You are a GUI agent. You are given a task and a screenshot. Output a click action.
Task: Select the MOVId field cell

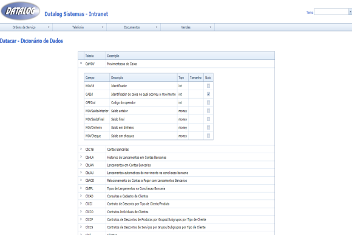[96, 86]
